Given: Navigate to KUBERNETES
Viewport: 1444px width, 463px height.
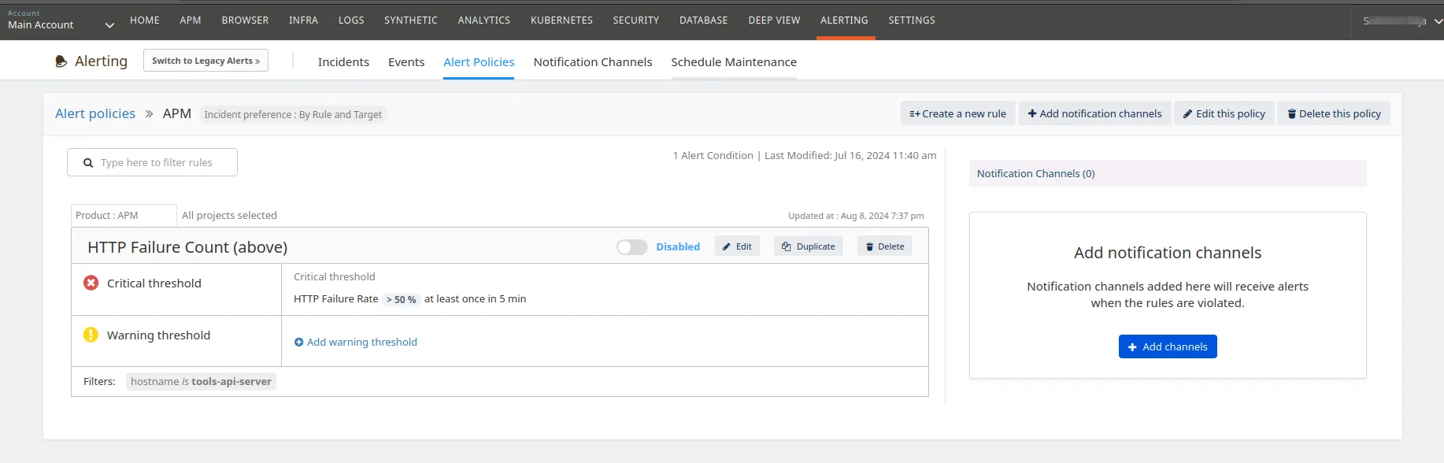Looking at the screenshot, I should point(561,20).
